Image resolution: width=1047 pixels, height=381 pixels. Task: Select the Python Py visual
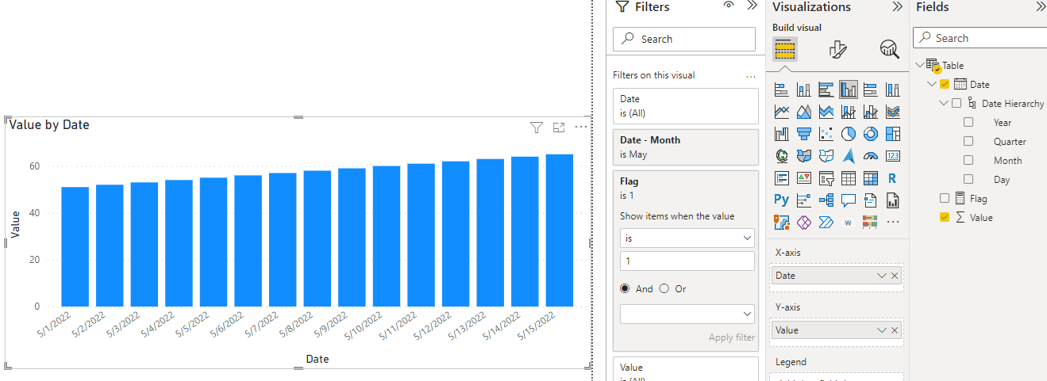(781, 200)
